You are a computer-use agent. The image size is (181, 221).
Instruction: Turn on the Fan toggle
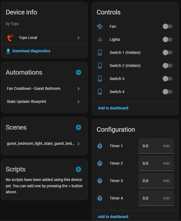pos(167,26)
